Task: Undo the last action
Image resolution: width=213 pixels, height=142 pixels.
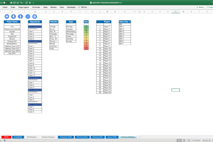Action: [21, 3]
